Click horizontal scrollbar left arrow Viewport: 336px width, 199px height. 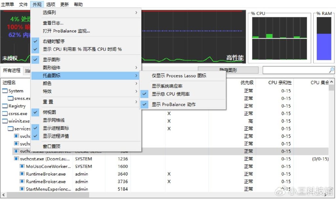(3, 195)
